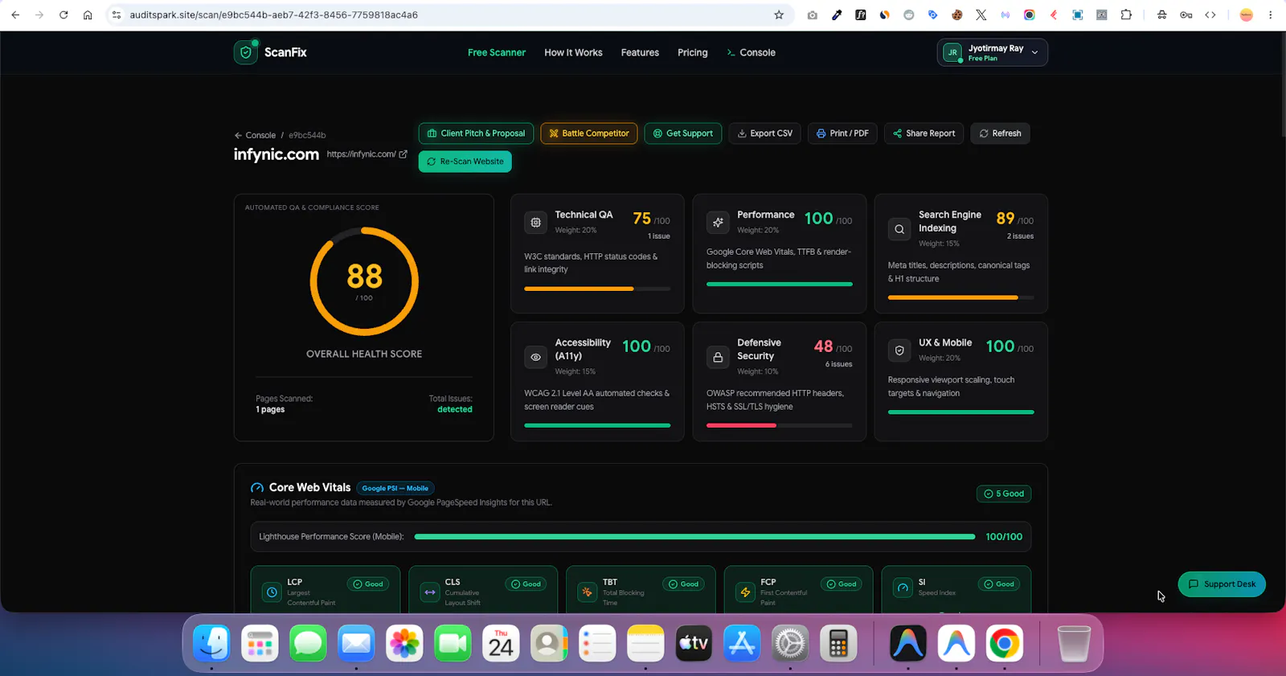Go to browser home page icon
The image size is (1286, 676).
point(88,14)
